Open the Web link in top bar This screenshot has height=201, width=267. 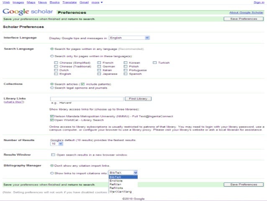point(6,3)
